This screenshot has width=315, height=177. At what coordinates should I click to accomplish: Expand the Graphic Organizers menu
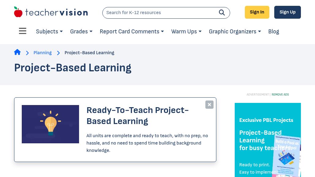235,32
